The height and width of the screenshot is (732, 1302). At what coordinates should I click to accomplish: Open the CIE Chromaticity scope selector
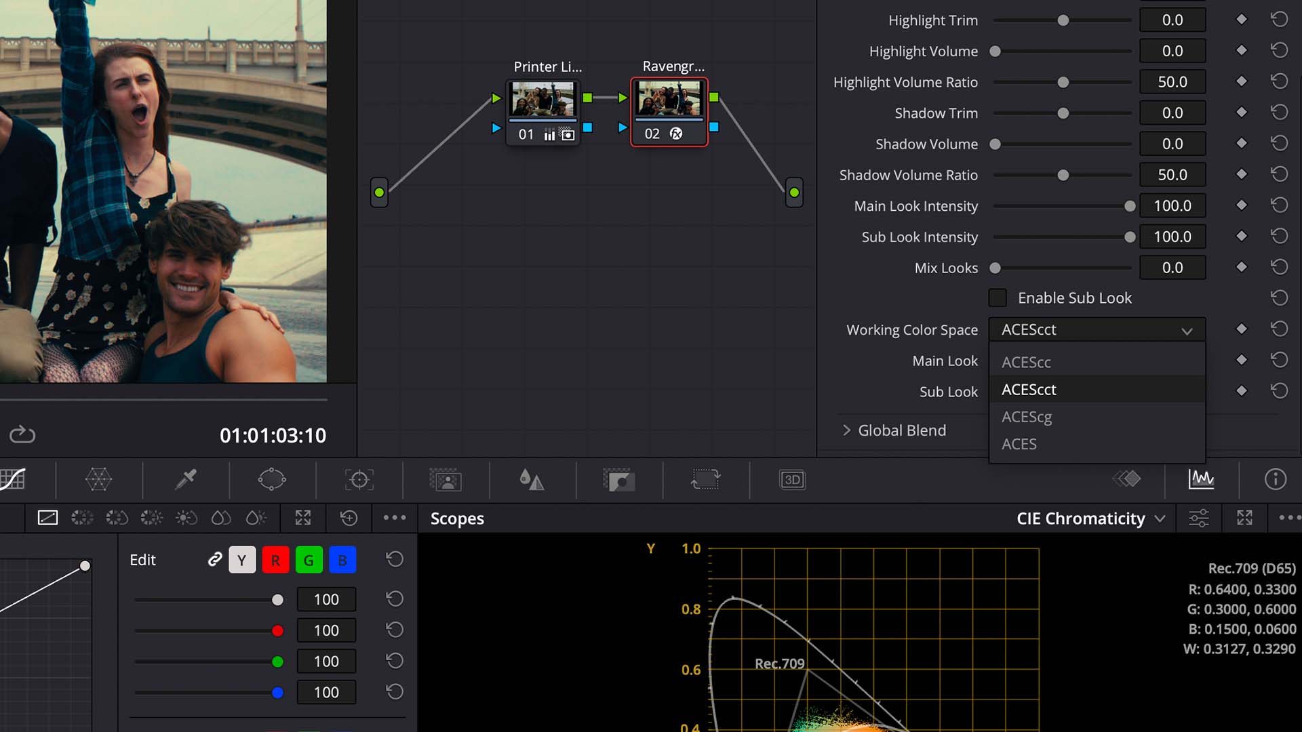1088,518
